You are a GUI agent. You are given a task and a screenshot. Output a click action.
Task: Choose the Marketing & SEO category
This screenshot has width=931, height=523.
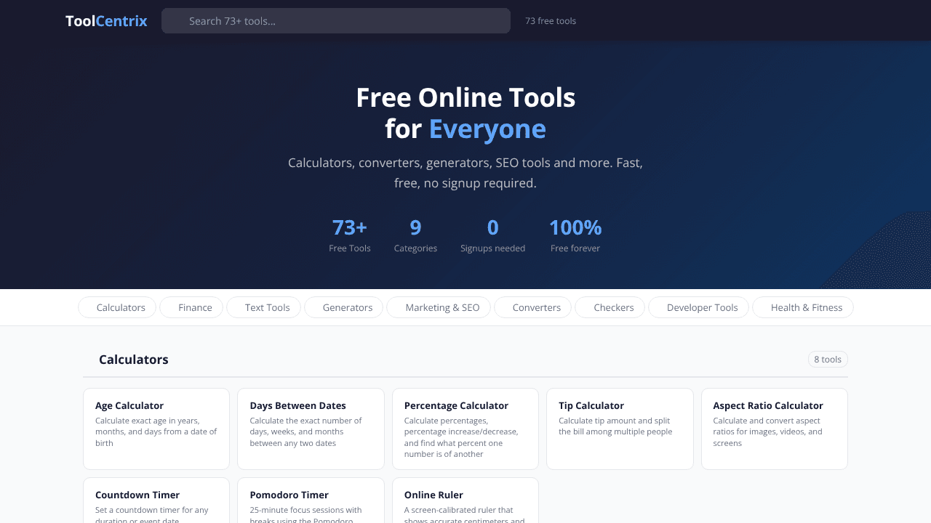439,307
